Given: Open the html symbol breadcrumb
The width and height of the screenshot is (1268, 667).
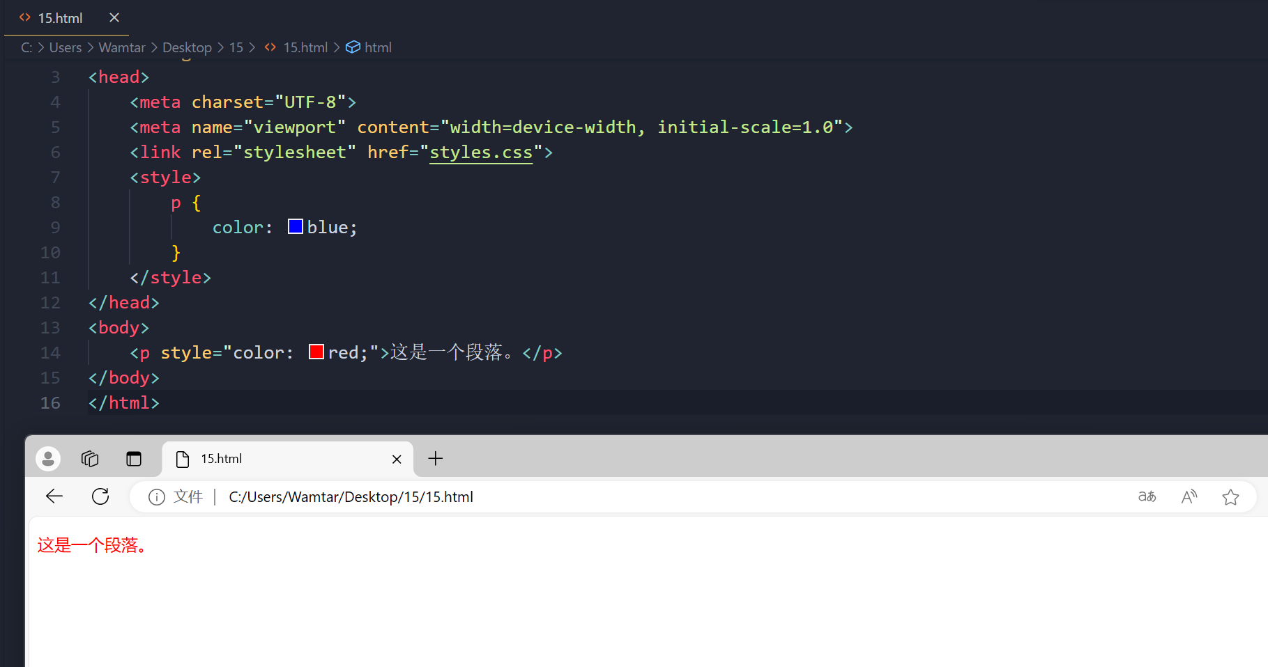Looking at the screenshot, I should pyautogui.click(x=377, y=47).
